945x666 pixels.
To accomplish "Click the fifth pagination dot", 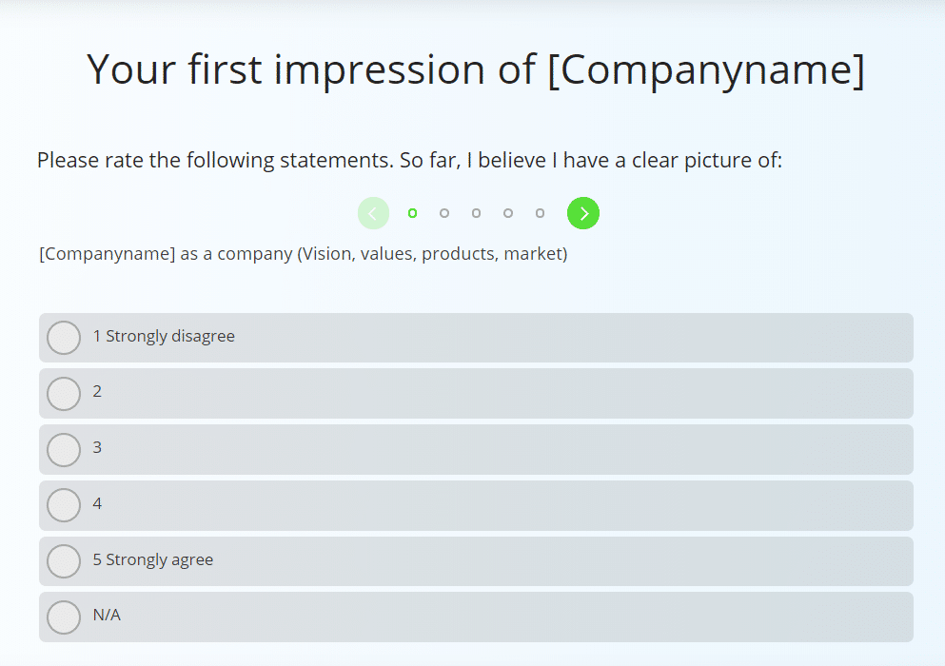I will (x=539, y=213).
